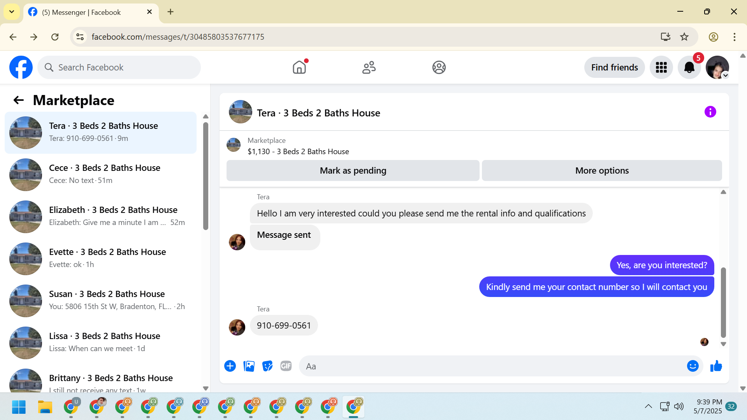This screenshot has height=420, width=747.
Task: Open the Chrome profile icon
Action: [713, 37]
